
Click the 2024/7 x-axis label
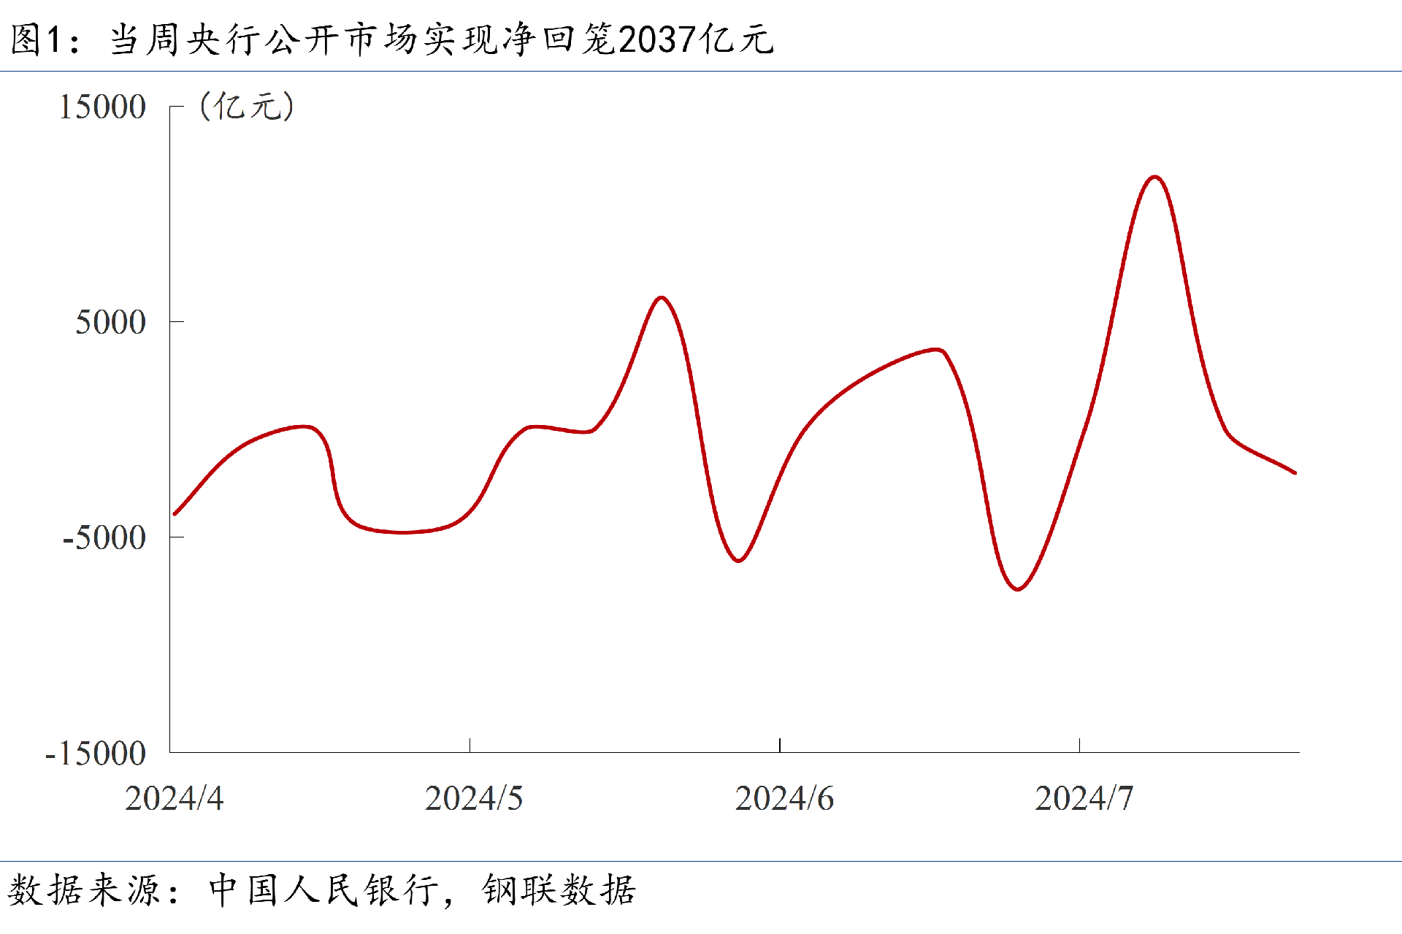1084,798
